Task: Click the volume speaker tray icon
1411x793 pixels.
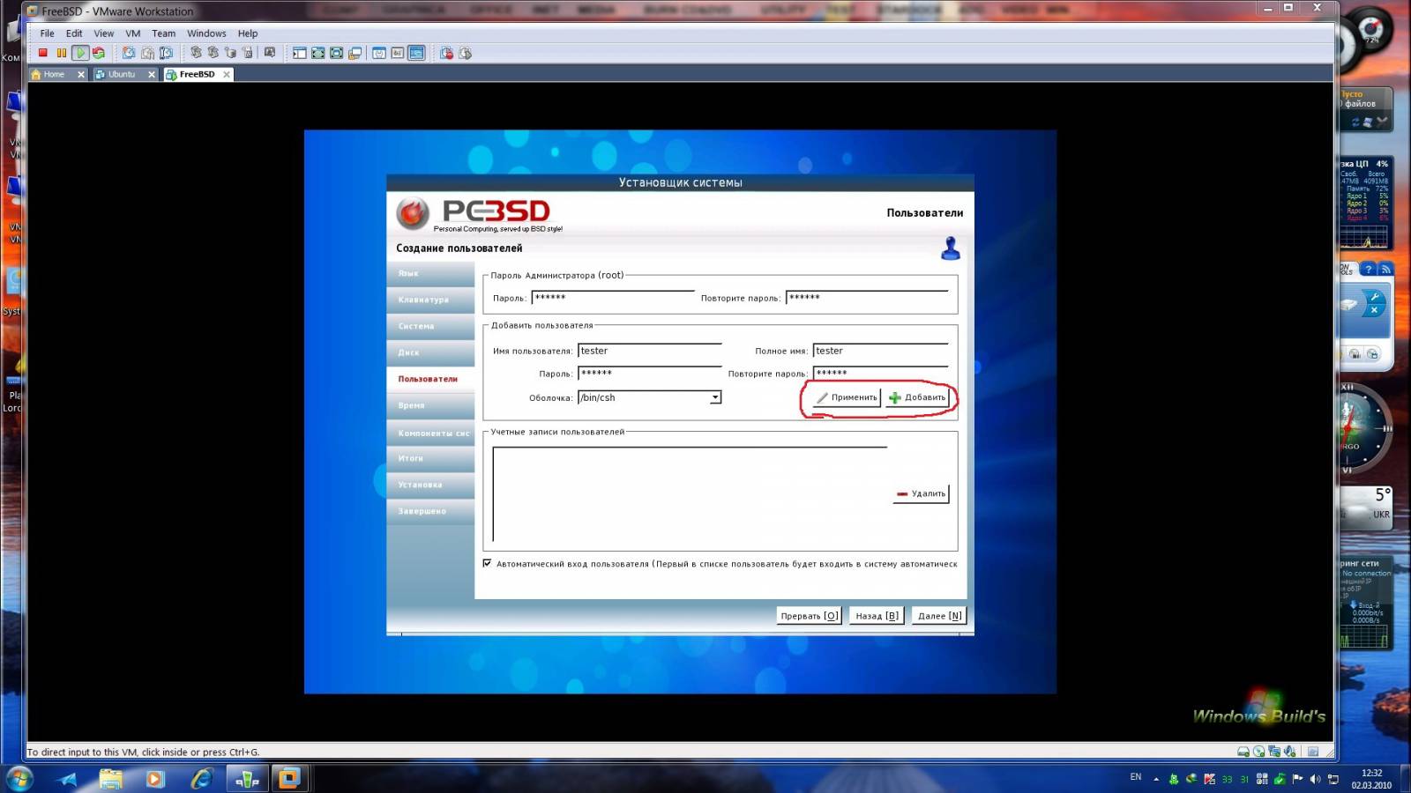Action: pos(1315,779)
